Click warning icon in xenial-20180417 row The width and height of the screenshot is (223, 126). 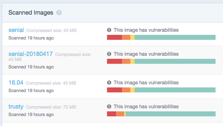coord(109,54)
